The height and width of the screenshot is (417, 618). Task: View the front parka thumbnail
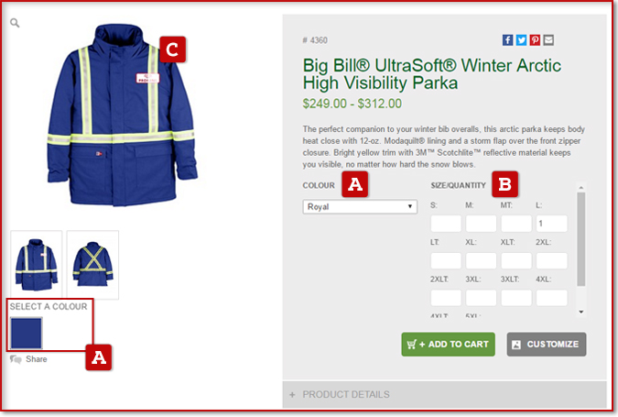[37, 265]
